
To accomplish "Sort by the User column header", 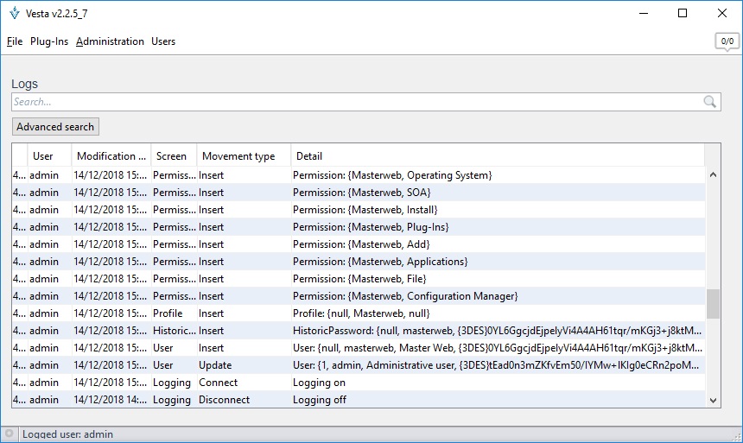I will 43,156.
